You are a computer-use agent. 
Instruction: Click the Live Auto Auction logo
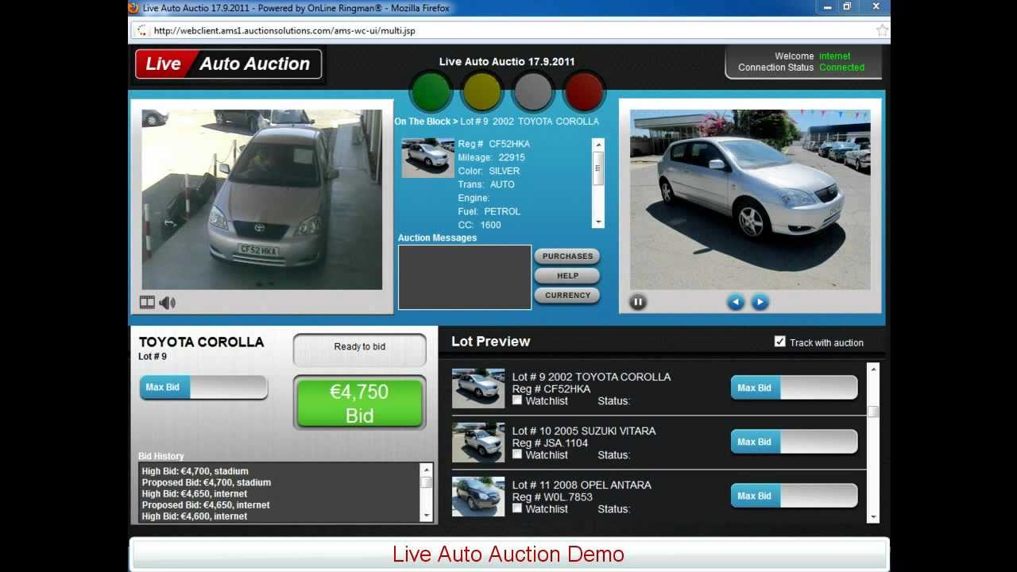pyautogui.click(x=229, y=64)
